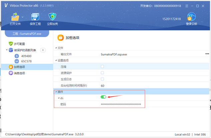Click the detection interval value 60
Image resolution: width=211 pixels, height=138 pixels.
(103, 86)
